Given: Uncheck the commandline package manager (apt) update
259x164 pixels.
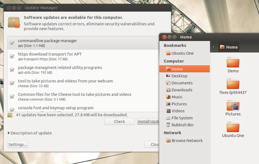Looking at the screenshot, I should pos(12,43).
